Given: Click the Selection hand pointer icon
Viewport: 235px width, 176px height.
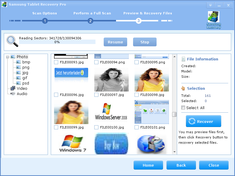Looking at the screenshot, I should [183, 88].
